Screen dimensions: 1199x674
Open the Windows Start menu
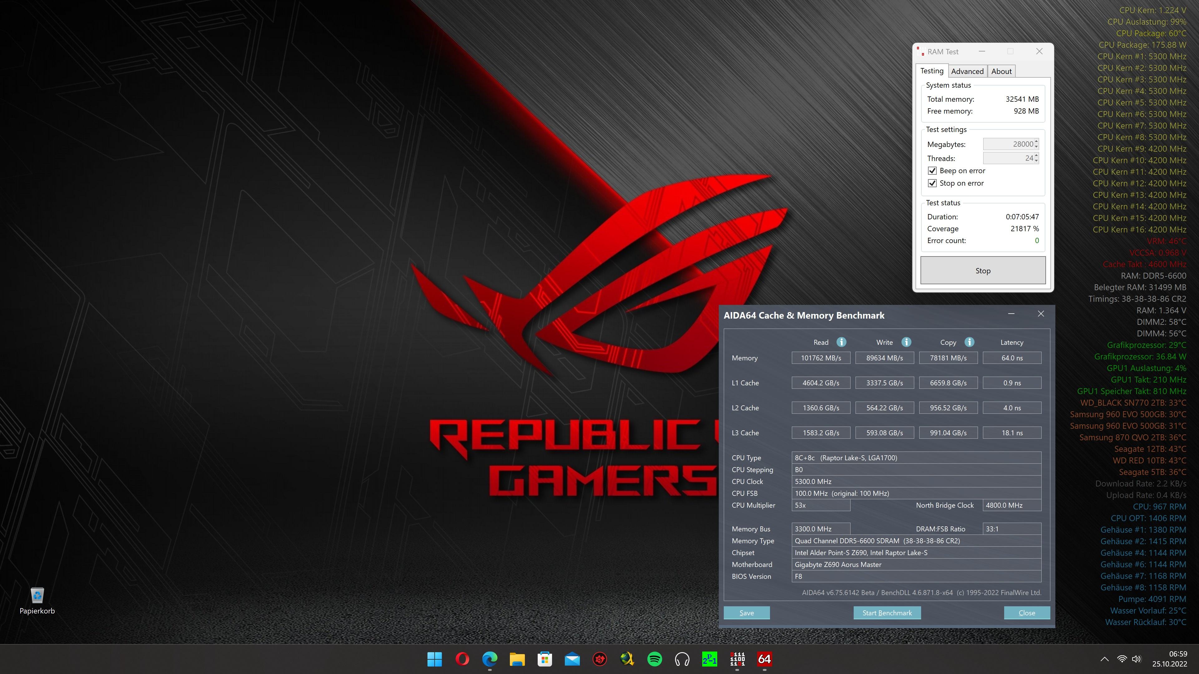pyautogui.click(x=434, y=659)
